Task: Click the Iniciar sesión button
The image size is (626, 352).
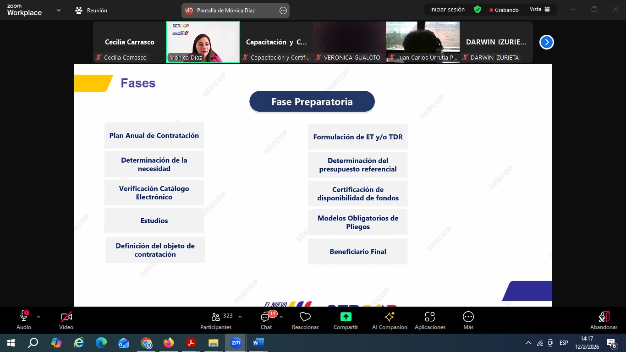Action: point(447,10)
